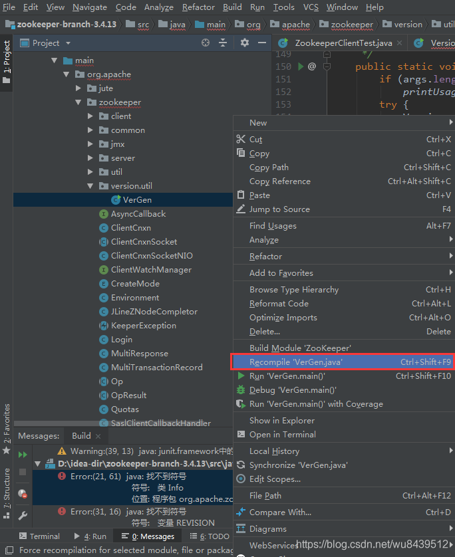Select Copy Path menu entry
Image resolution: width=455 pixels, height=557 pixels.
(x=344, y=167)
